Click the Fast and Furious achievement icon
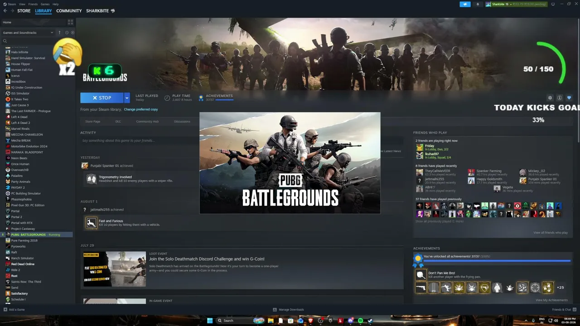This screenshot has height=326, width=580. click(92, 223)
